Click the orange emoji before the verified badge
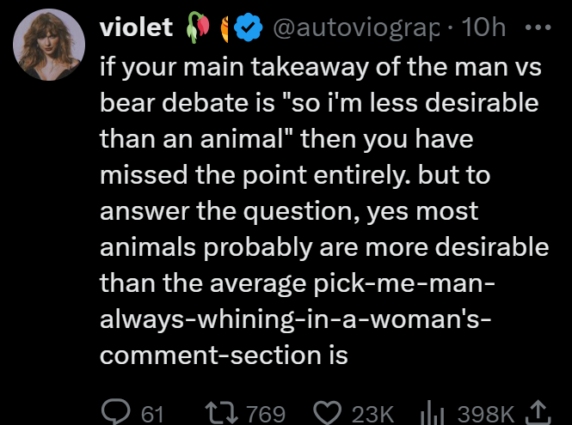 pyautogui.click(x=228, y=29)
